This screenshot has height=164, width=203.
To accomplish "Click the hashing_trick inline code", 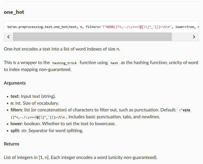I will pyautogui.click(x=64, y=63).
